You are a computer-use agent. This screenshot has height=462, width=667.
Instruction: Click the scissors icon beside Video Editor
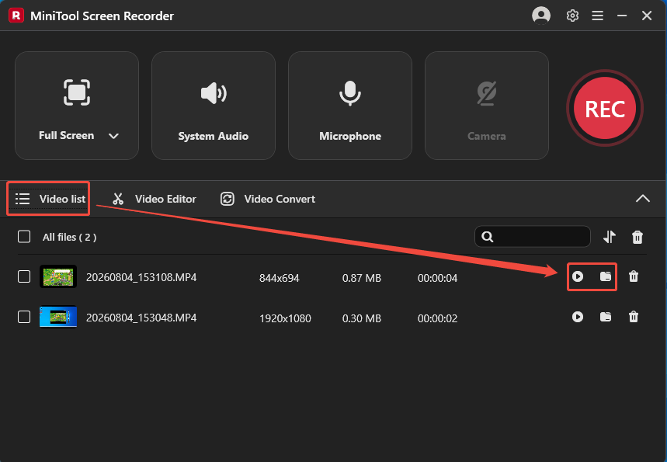(x=118, y=199)
